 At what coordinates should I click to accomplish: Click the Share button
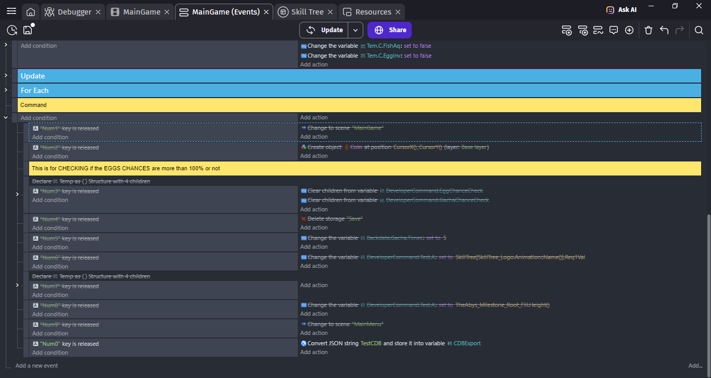[x=389, y=30]
